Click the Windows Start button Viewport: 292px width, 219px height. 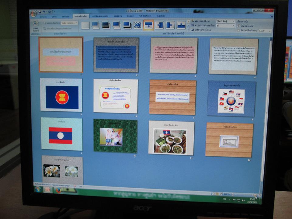38,189
